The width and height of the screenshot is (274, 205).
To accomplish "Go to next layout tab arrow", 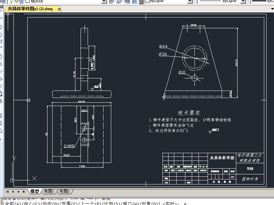I will [x=18, y=192].
